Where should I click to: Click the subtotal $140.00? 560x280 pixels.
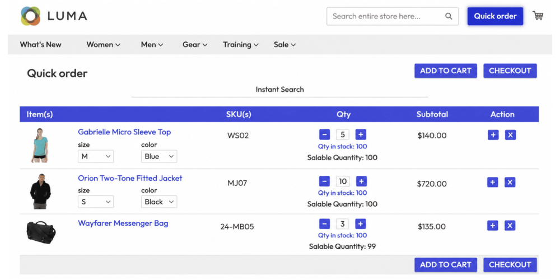(x=432, y=136)
